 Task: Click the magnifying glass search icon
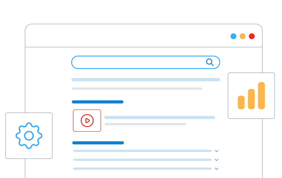[210, 62]
